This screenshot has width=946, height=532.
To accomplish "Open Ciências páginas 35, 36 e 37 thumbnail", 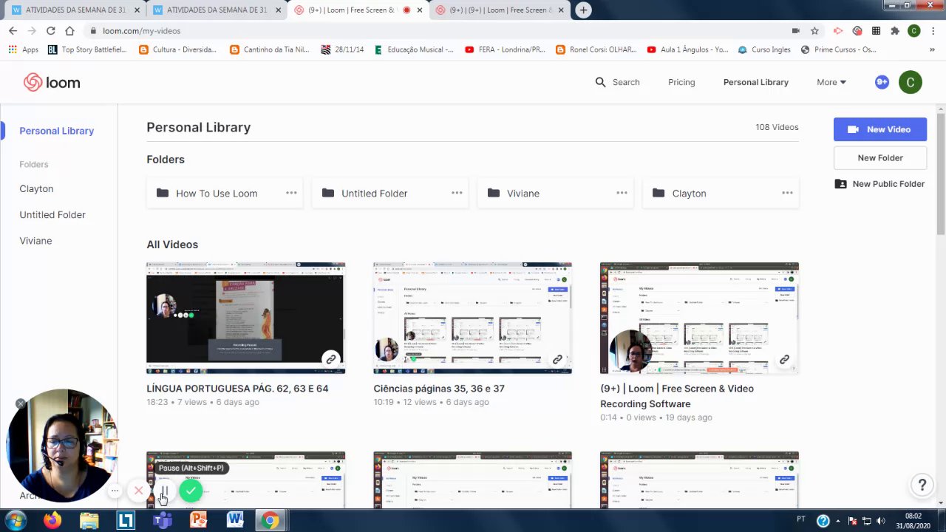I will tap(472, 318).
